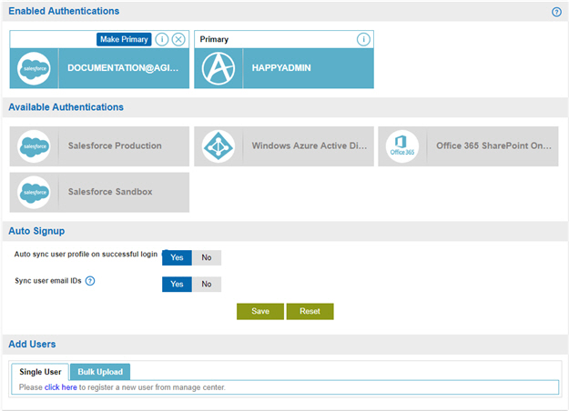Click the Available Authentications heading
569x411 pixels.
coord(66,107)
